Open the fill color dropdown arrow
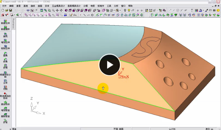The image size is (221, 130). [x=203, y=10]
